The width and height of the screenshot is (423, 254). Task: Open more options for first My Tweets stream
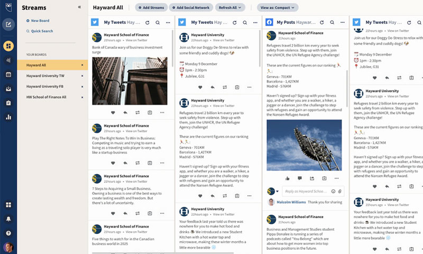pos(168,23)
